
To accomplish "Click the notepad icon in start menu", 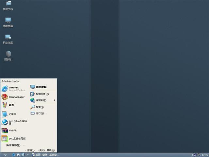I will pyautogui.click(x=5, y=114).
